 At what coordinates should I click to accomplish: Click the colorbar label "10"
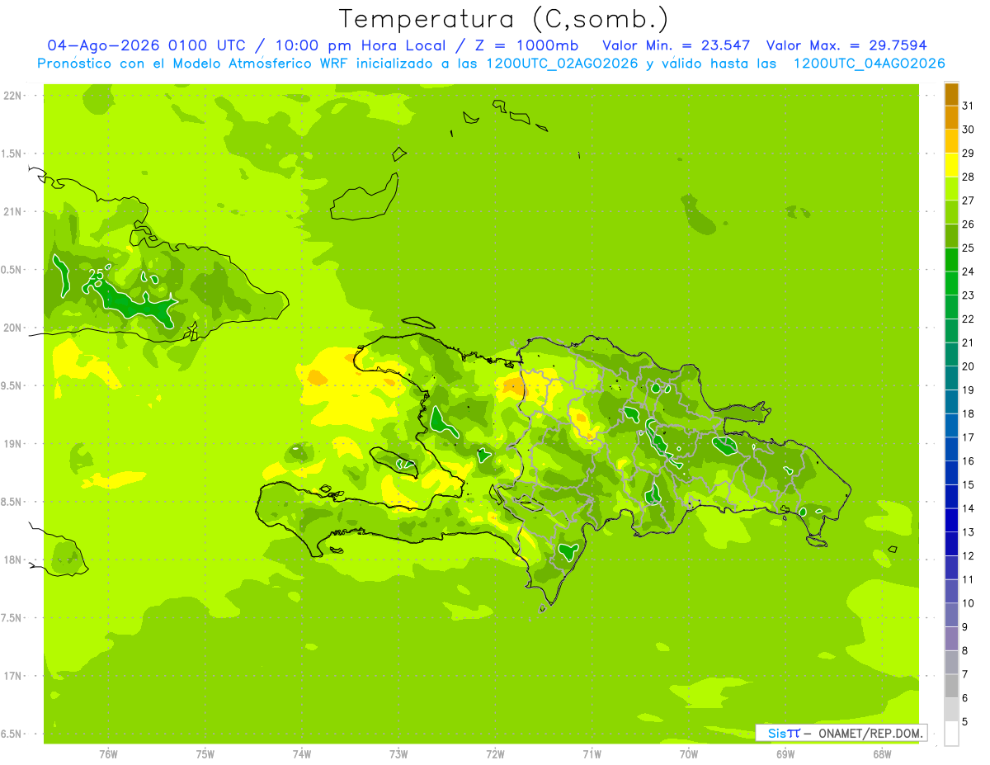click(969, 603)
